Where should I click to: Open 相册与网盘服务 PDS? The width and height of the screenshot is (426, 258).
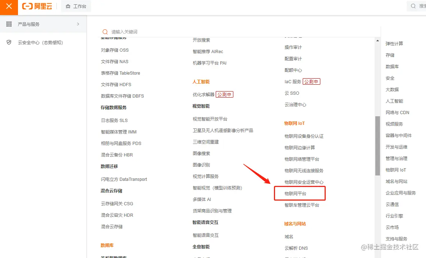tap(121, 143)
